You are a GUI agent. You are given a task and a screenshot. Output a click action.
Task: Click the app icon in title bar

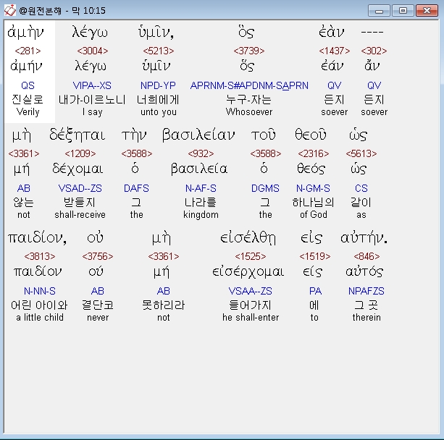pos(10,10)
